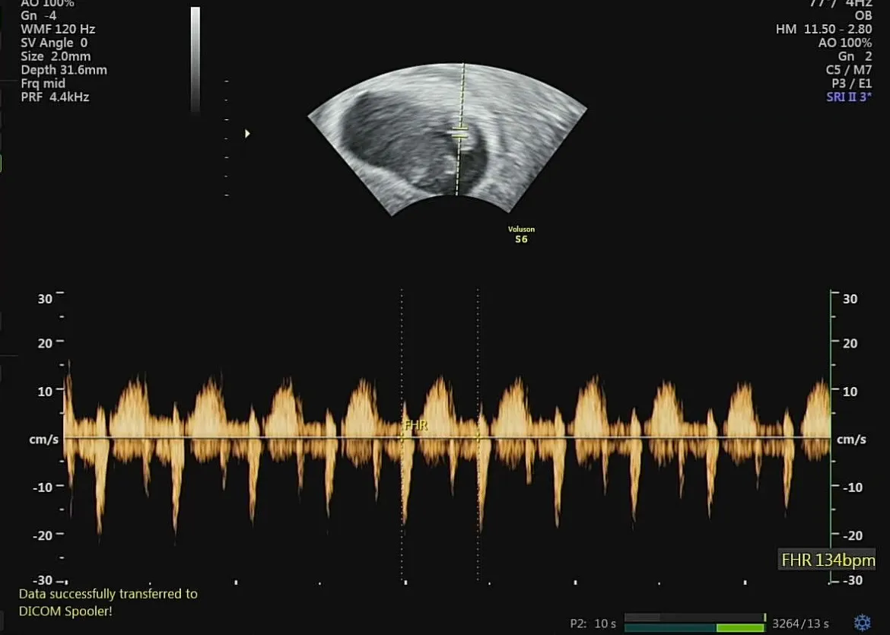This screenshot has width=890, height=635.
Task: Click the grayscale map bar
Action: 195,59
